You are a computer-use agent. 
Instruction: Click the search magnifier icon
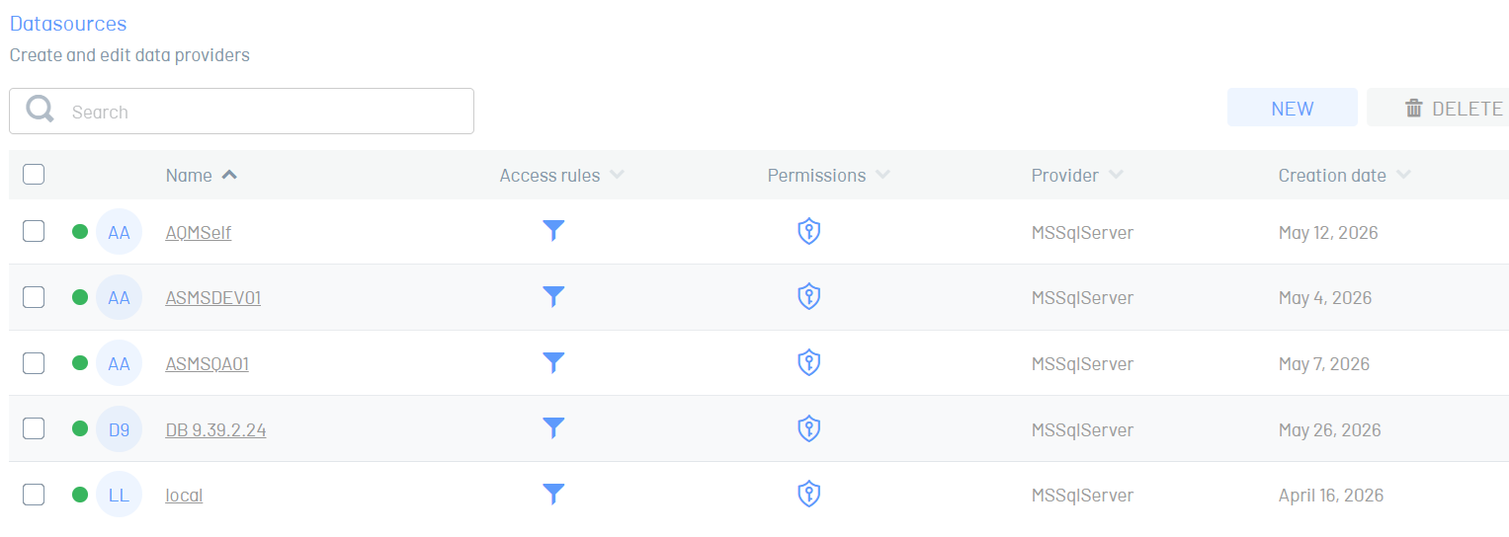(x=41, y=110)
